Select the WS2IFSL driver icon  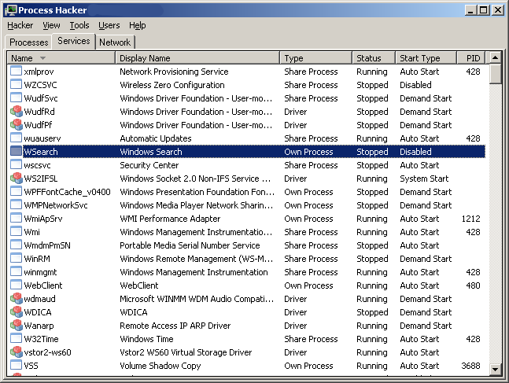pos(16,179)
